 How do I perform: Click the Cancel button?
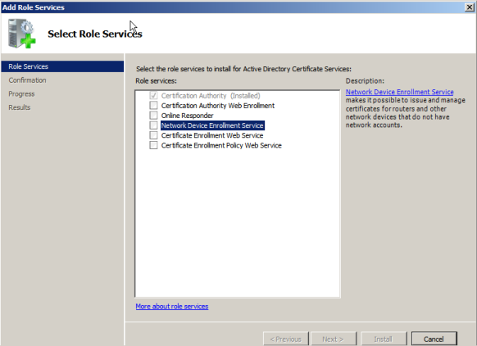coord(434,339)
